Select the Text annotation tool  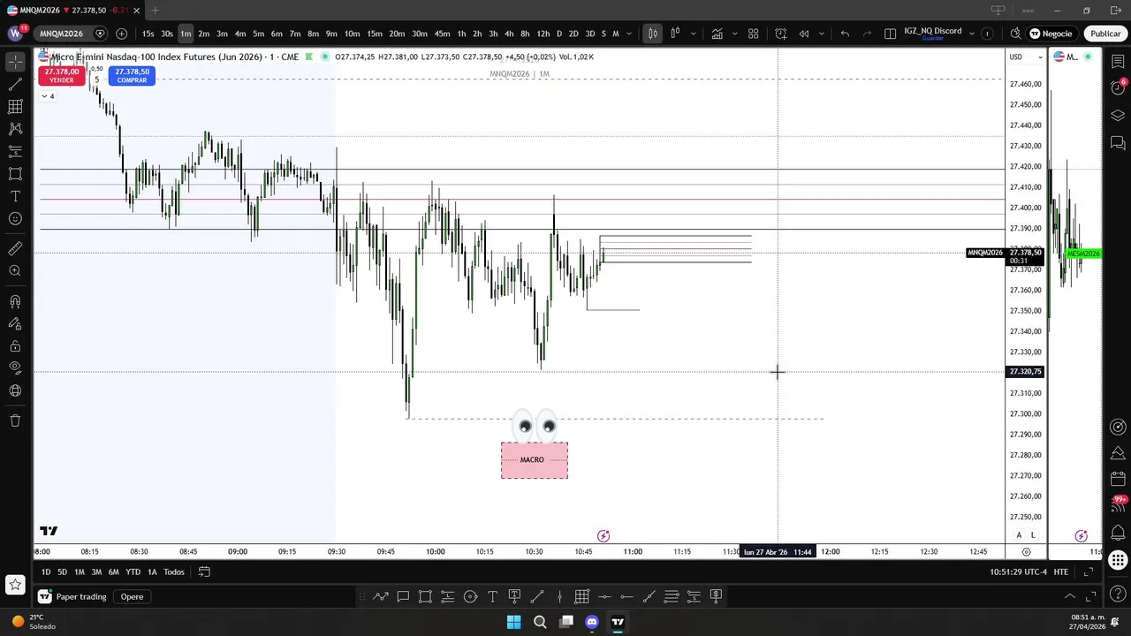pos(15,196)
